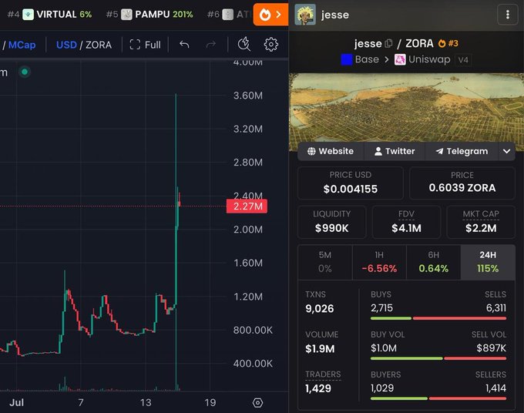
Task: Click the red 2.27M price label
Action: [x=247, y=206]
